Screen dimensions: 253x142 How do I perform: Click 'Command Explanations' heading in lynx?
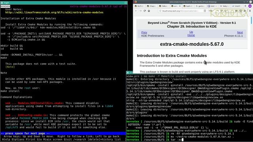[16, 97]
